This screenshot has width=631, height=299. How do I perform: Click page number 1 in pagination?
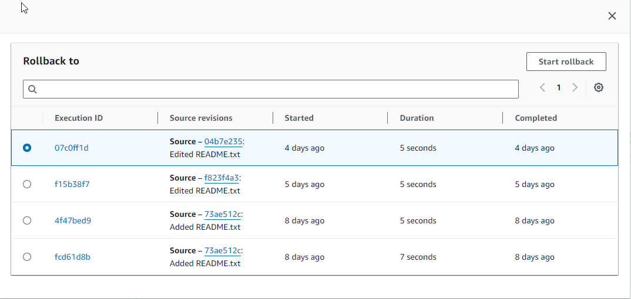559,87
